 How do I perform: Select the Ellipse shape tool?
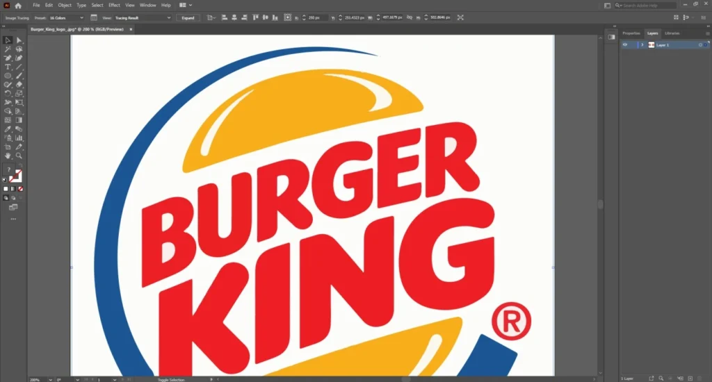click(x=8, y=76)
